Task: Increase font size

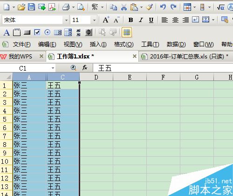Action: pyautogui.click(x=106, y=20)
